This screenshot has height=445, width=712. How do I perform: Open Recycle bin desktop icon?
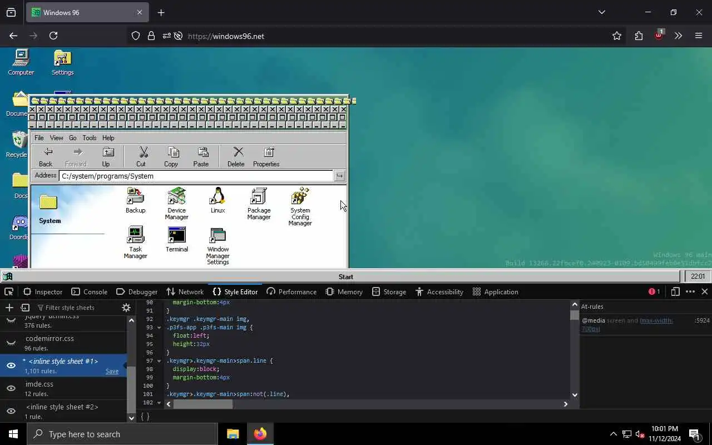pos(18,145)
